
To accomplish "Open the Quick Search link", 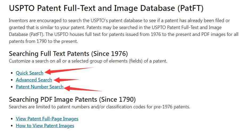I will coord(30,73).
